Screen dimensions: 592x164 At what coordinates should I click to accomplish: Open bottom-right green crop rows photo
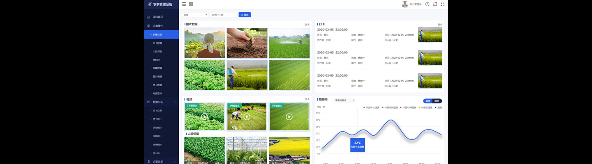pos(289,75)
